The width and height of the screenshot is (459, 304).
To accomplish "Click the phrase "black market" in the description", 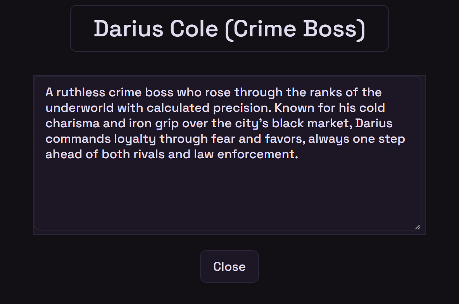I will (312, 123).
